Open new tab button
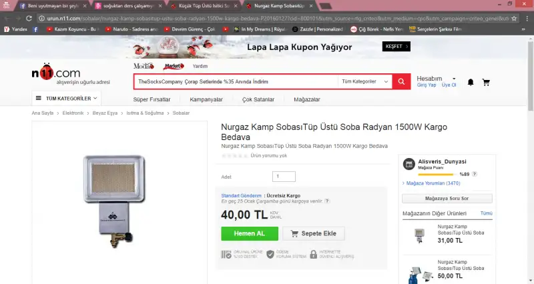This screenshot has height=284, width=534. [x=325, y=6]
